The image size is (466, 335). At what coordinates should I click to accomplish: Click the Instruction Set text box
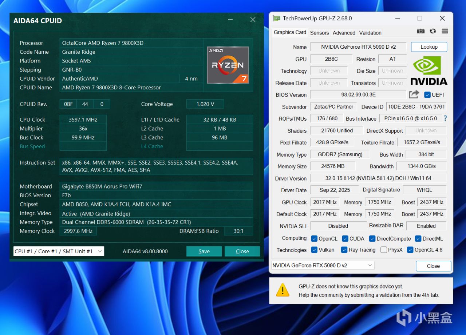point(156,166)
